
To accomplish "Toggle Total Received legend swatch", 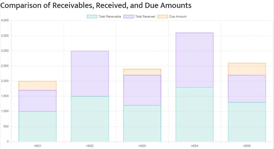I will tap(129, 16).
